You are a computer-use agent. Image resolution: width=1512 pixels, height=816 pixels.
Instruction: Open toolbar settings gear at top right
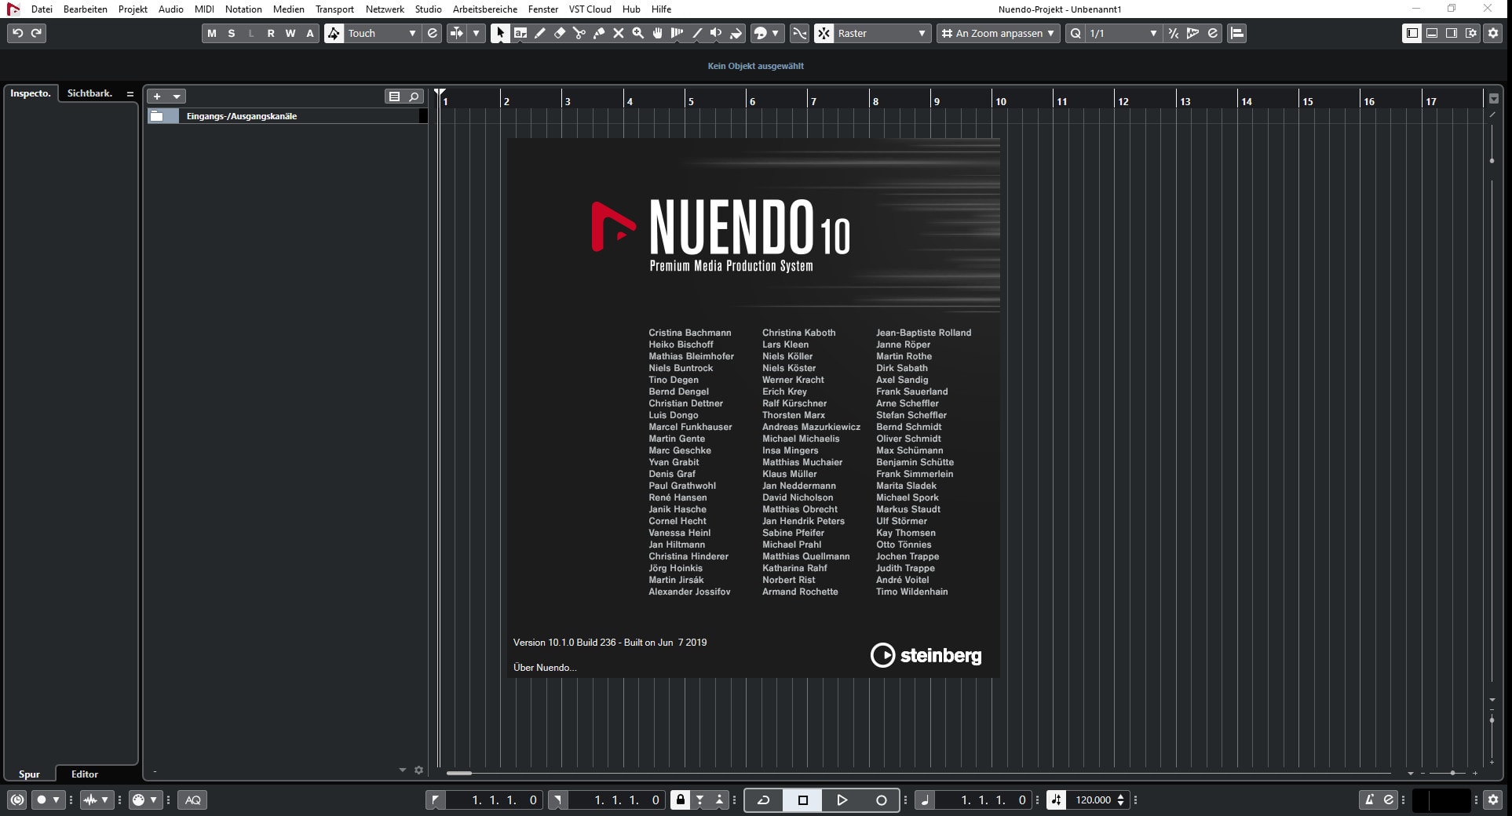(1493, 33)
